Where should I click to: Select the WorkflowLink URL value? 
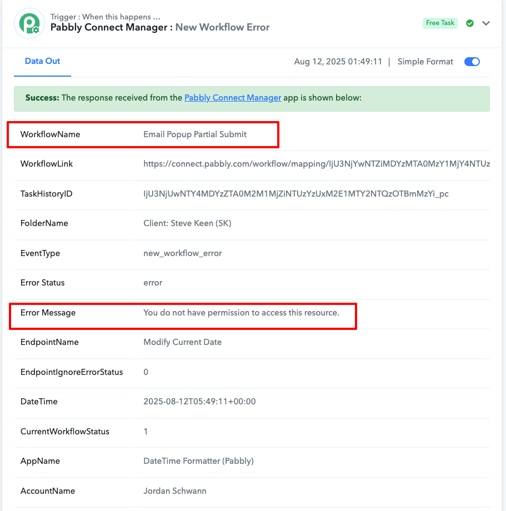pos(317,164)
